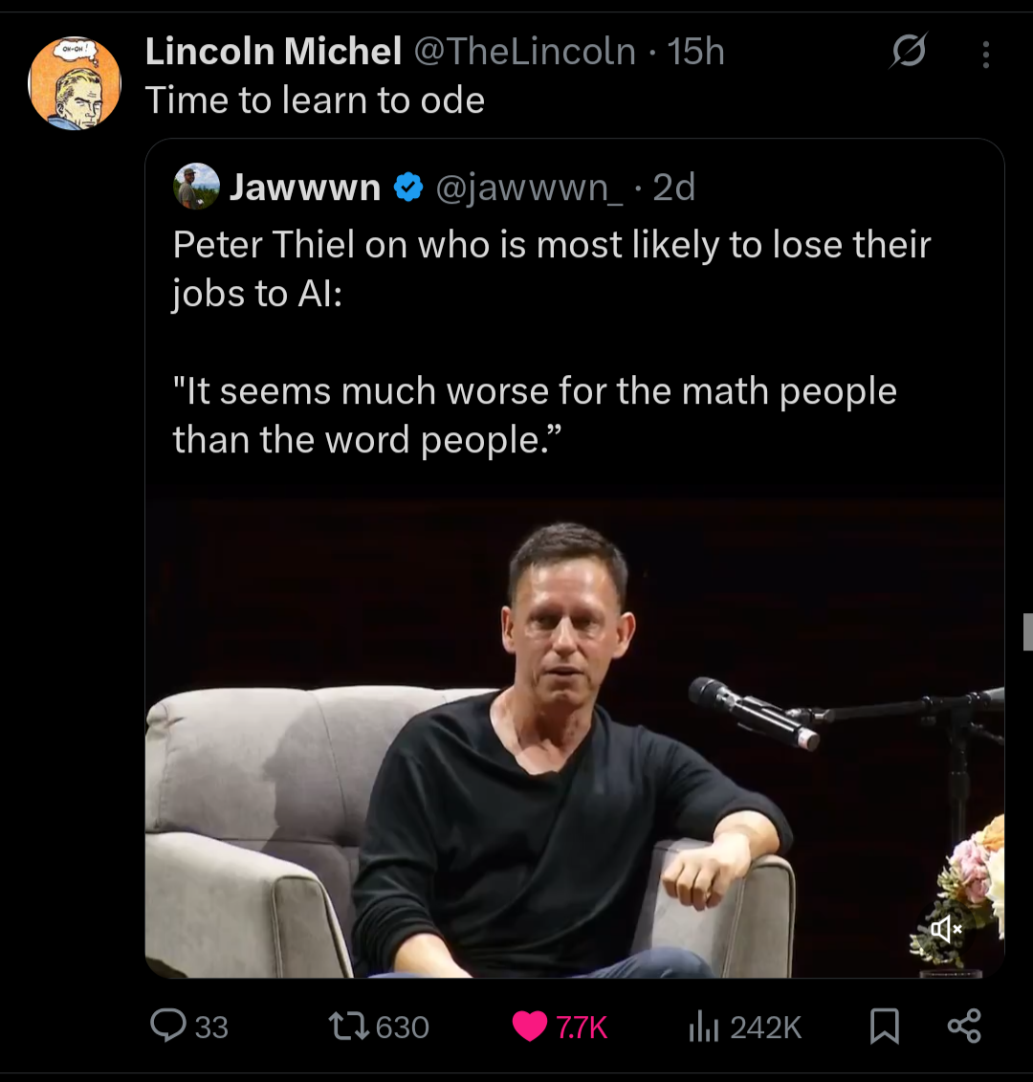The height and width of the screenshot is (1082, 1033).
Task: Open the view count analytics icon
Action: [703, 1027]
